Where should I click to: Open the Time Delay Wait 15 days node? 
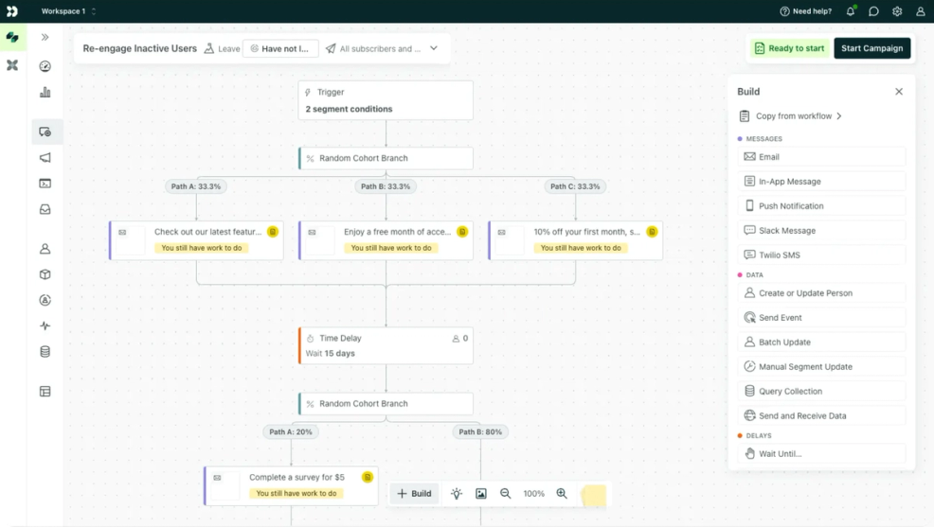[x=386, y=345]
